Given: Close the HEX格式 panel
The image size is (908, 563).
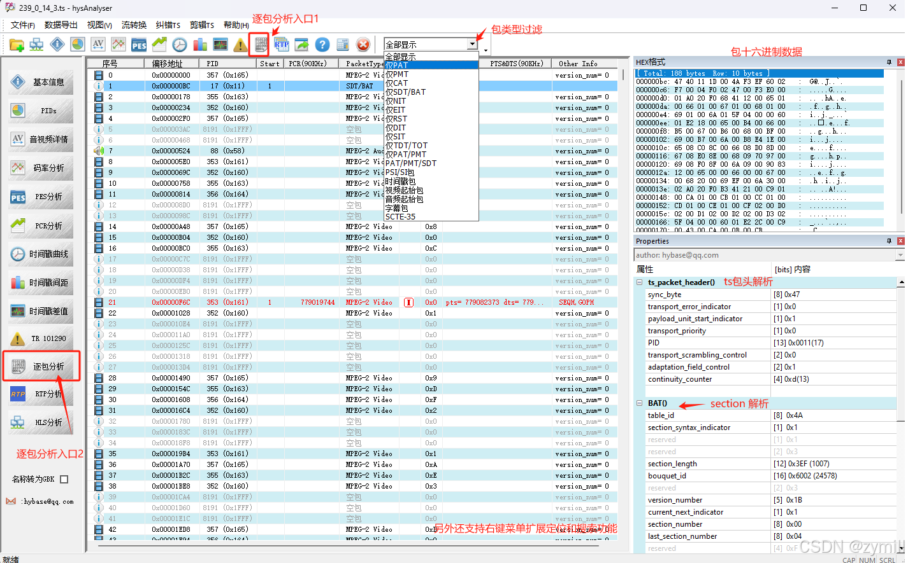Looking at the screenshot, I should 900,62.
